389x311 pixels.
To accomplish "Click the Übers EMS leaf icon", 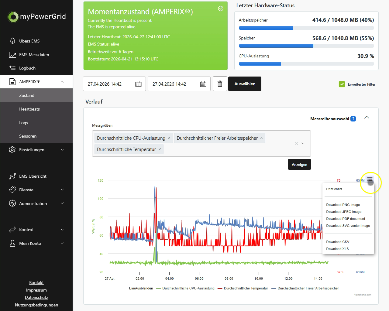I will 12,41.
